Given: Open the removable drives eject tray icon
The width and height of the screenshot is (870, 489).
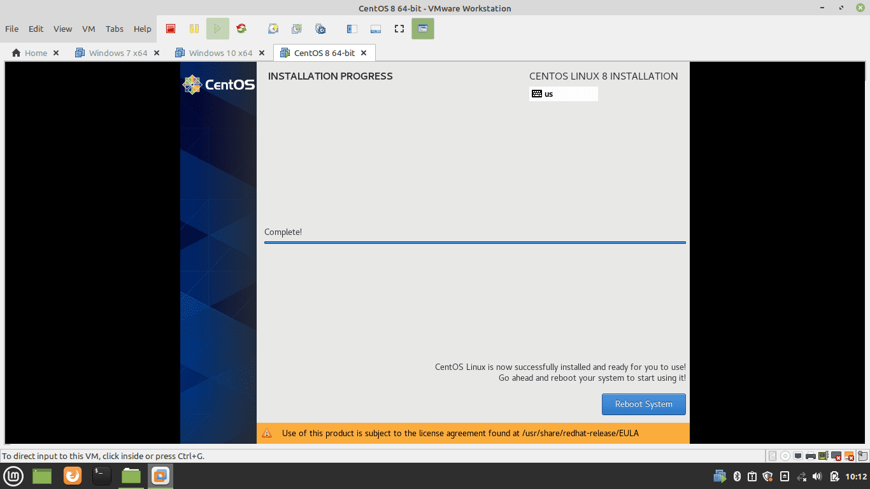Looking at the screenshot, I should [785, 476].
